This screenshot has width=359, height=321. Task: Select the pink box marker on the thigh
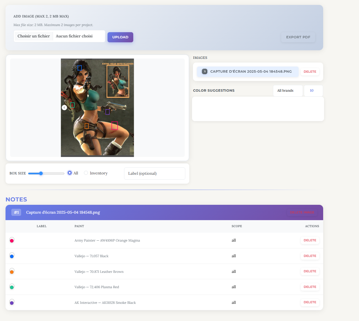pyautogui.click(x=115, y=126)
